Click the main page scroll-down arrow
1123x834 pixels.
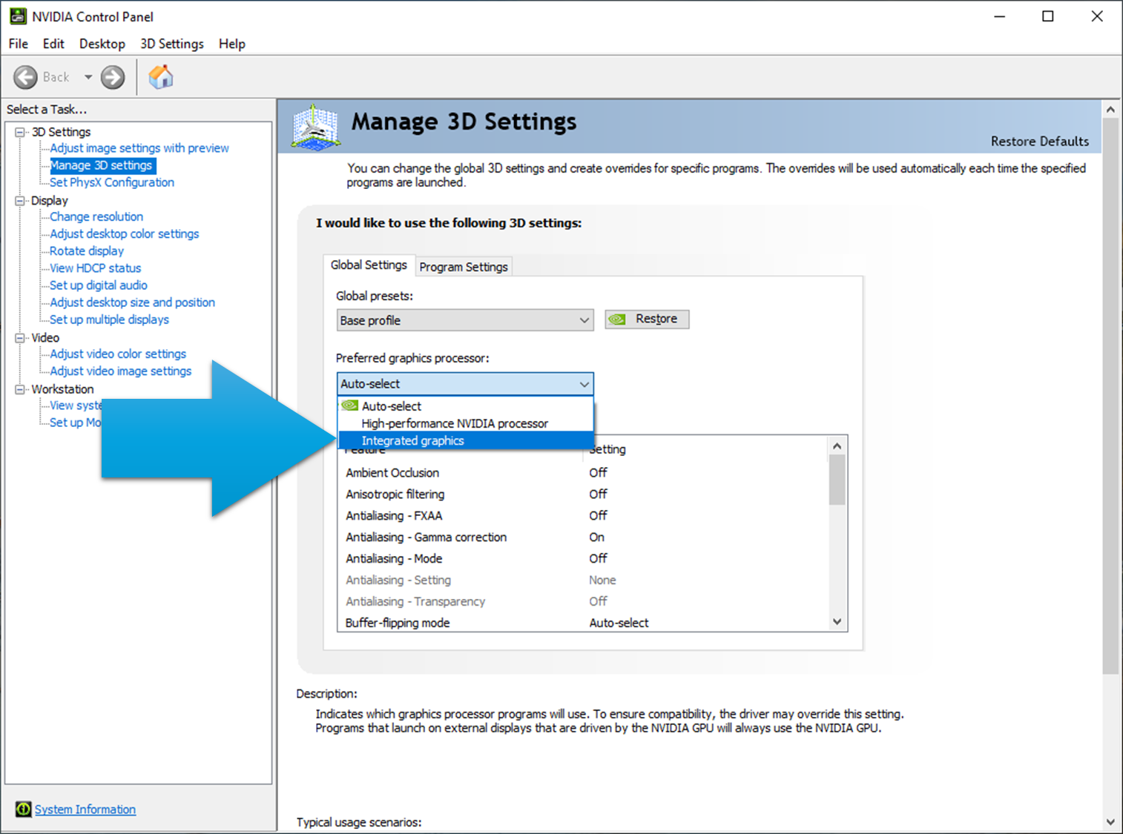pyautogui.click(x=1110, y=821)
